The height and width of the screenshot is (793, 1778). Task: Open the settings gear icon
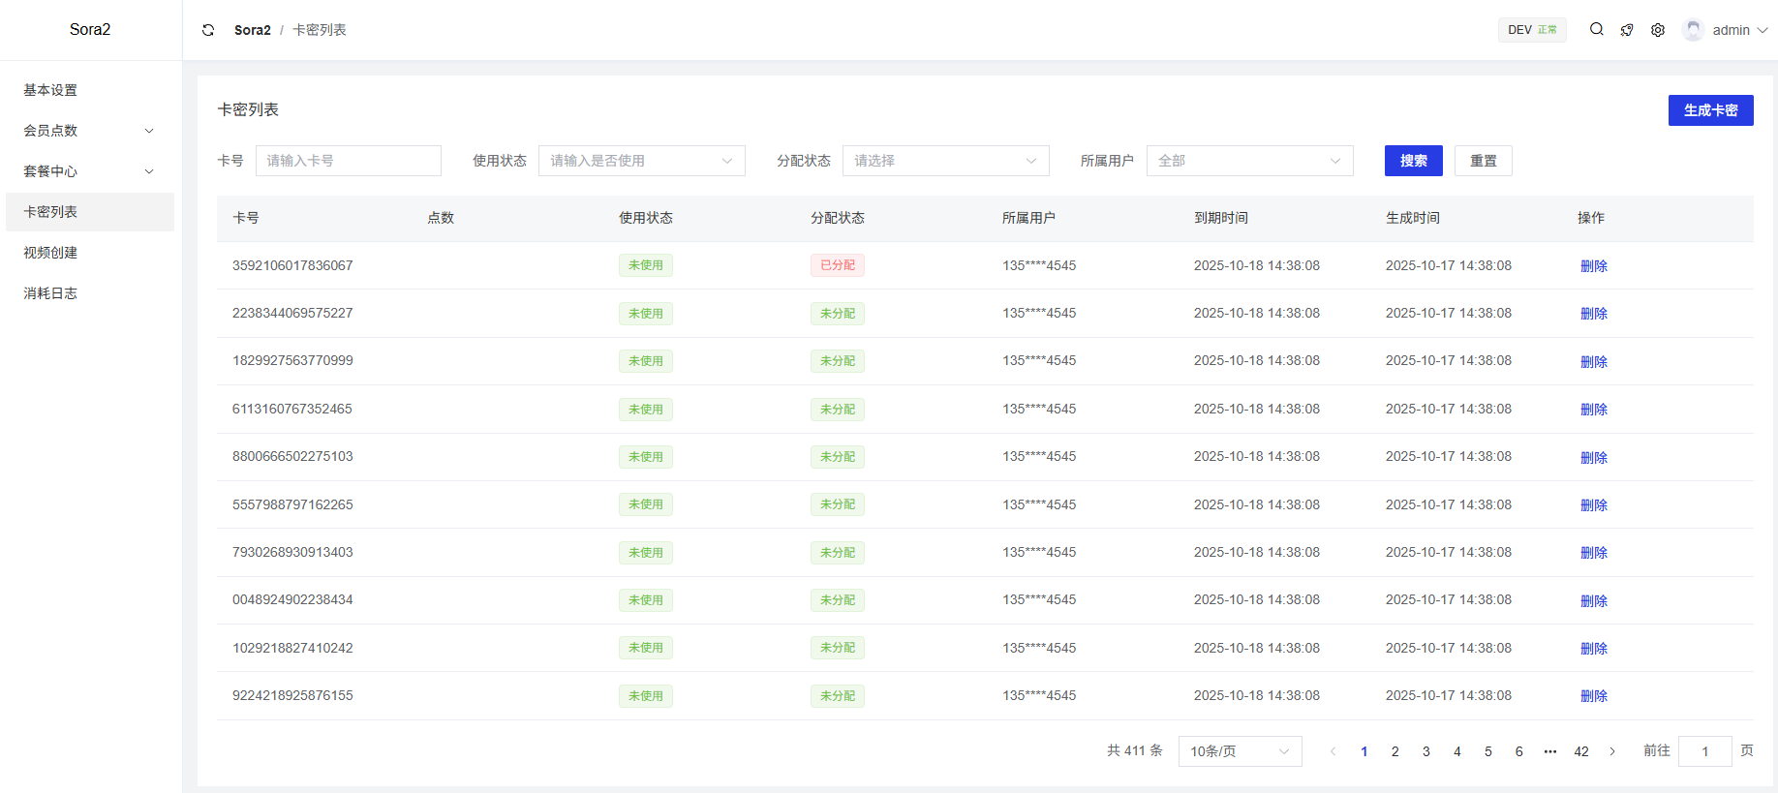click(x=1658, y=30)
